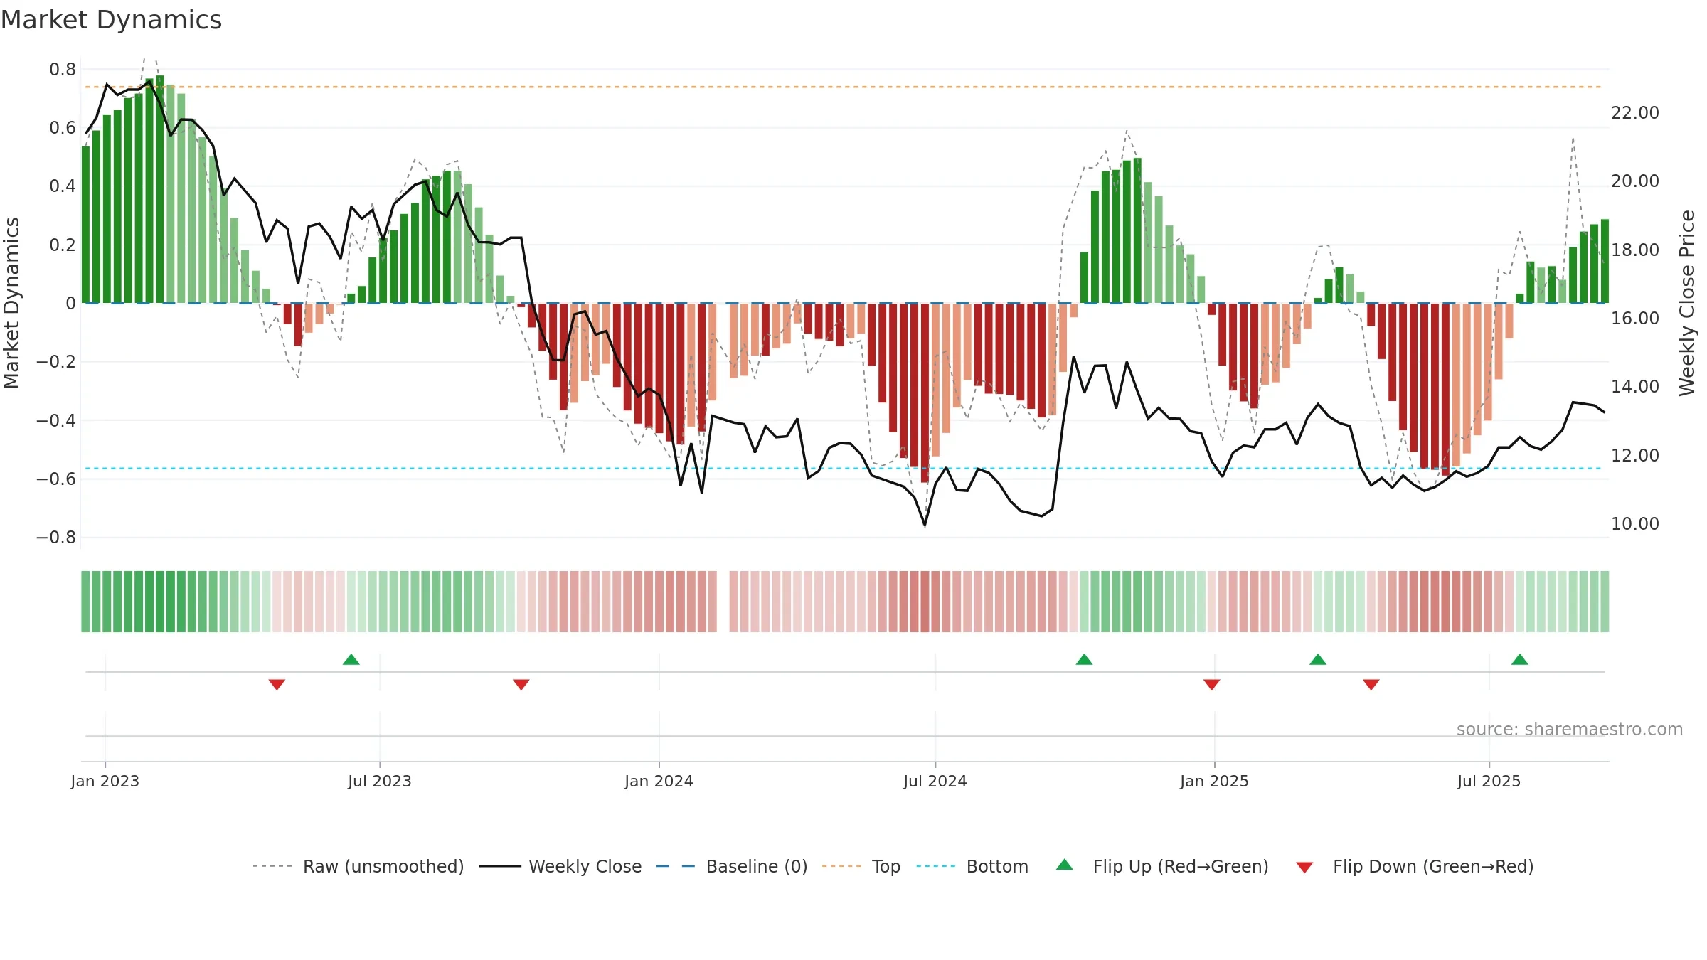Select the flip-down marker in spring 2025
The height and width of the screenshot is (960, 1707).
click(x=1371, y=684)
